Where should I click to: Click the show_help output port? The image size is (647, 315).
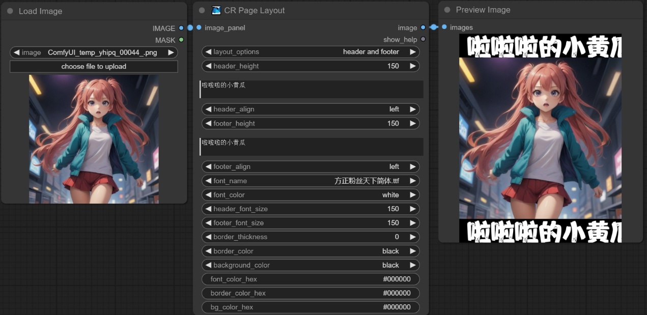pyautogui.click(x=423, y=39)
